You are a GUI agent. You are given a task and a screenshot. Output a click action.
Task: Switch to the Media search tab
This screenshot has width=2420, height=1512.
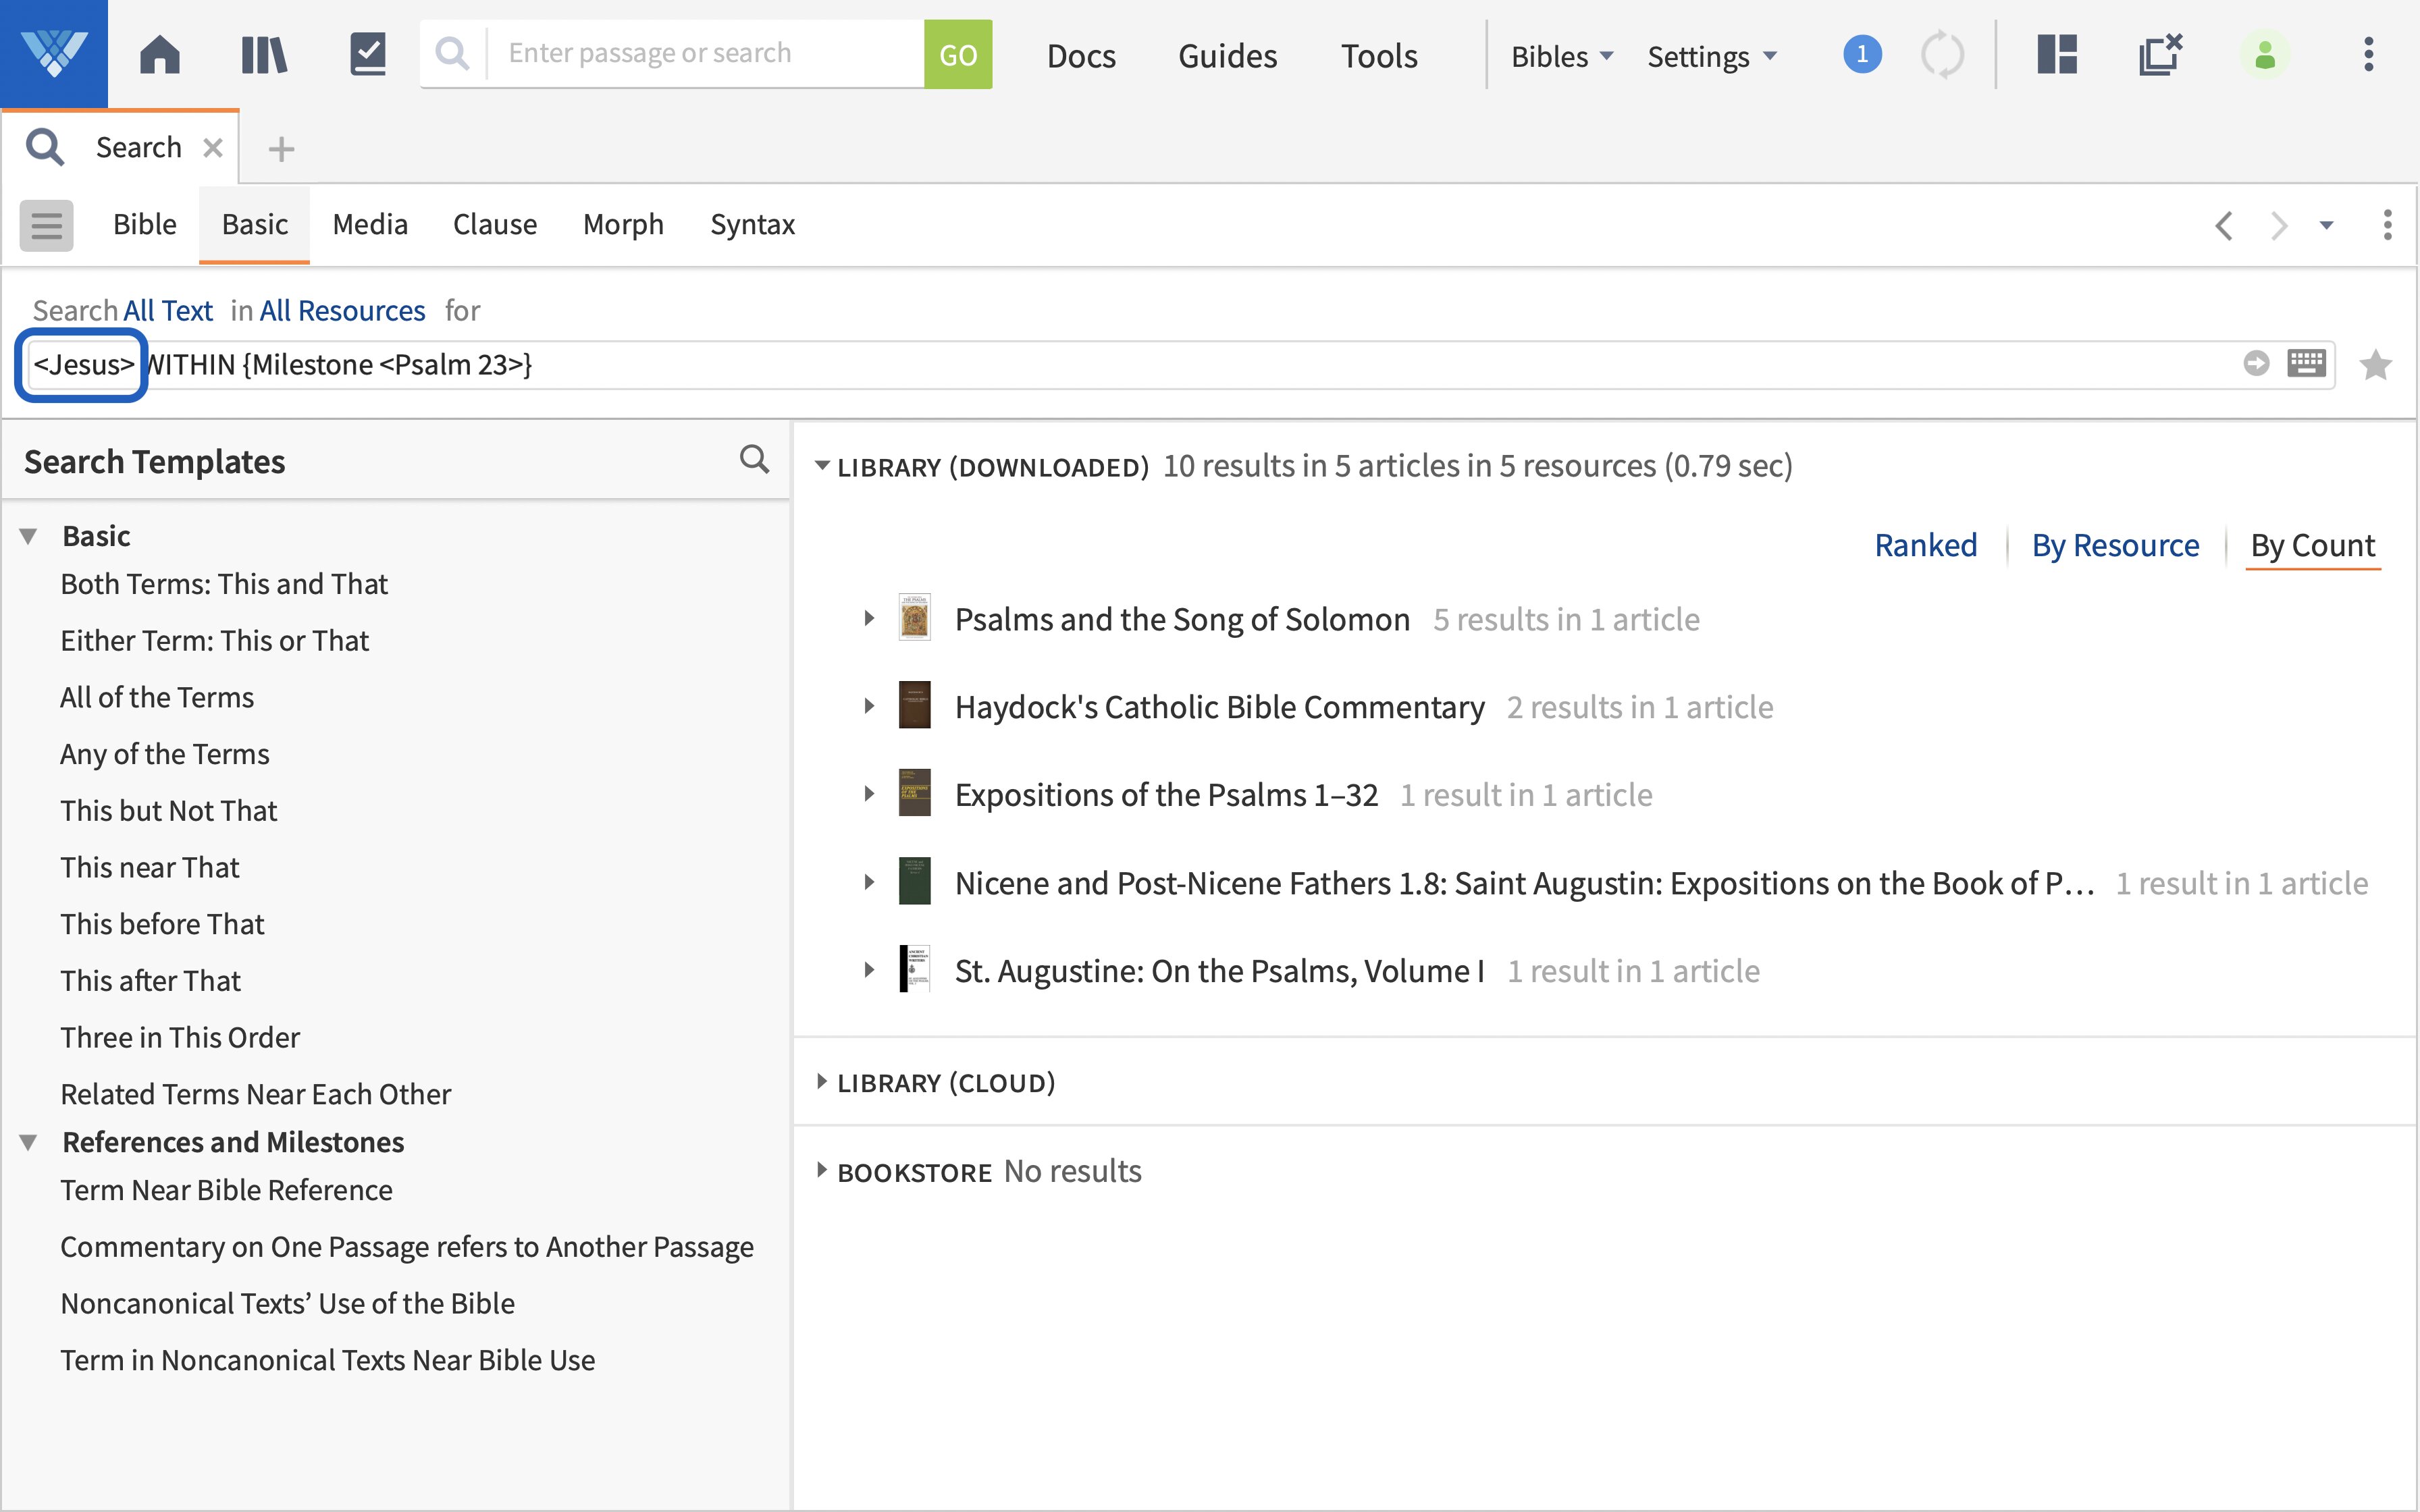(370, 225)
